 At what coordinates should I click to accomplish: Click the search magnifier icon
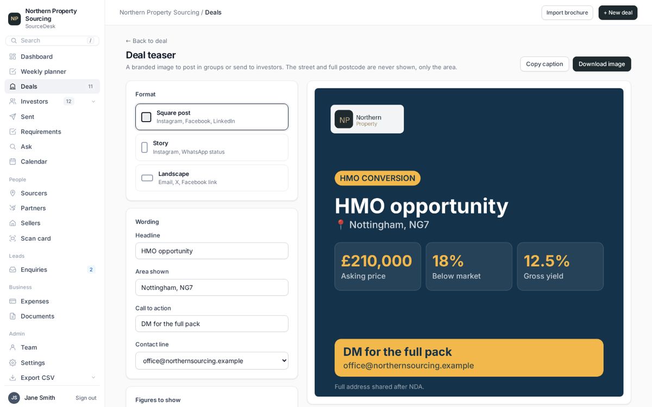[14, 41]
